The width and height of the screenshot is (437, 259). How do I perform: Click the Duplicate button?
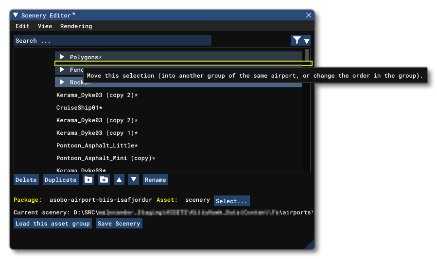[x=60, y=180]
